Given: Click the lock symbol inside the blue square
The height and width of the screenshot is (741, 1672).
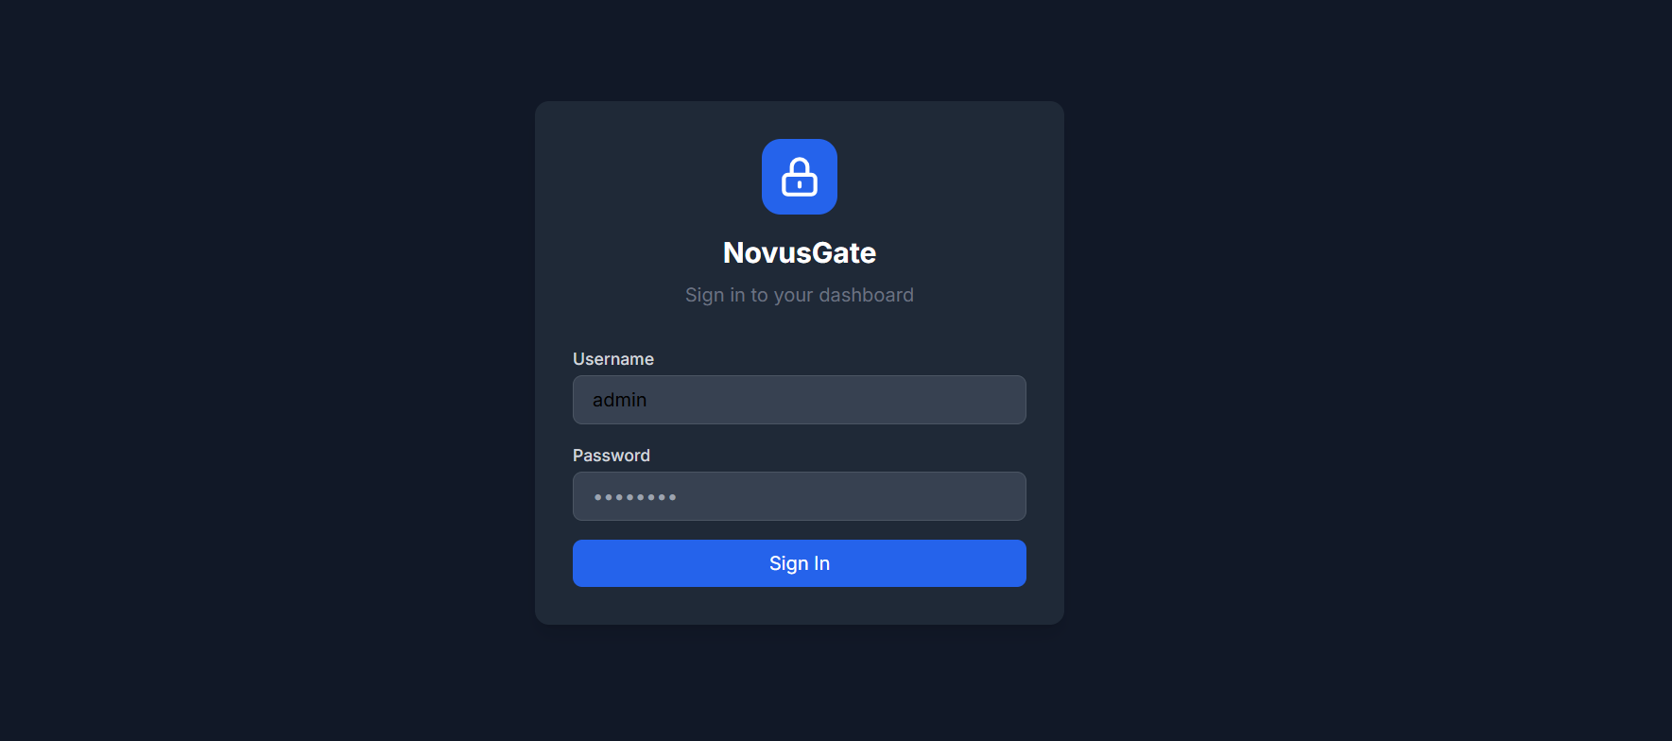Looking at the screenshot, I should (x=799, y=177).
